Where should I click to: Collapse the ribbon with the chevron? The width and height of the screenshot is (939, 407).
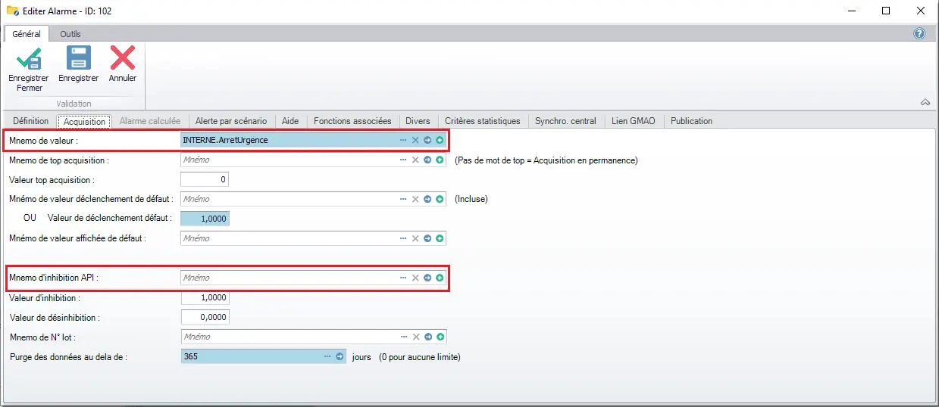click(x=925, y=102)
